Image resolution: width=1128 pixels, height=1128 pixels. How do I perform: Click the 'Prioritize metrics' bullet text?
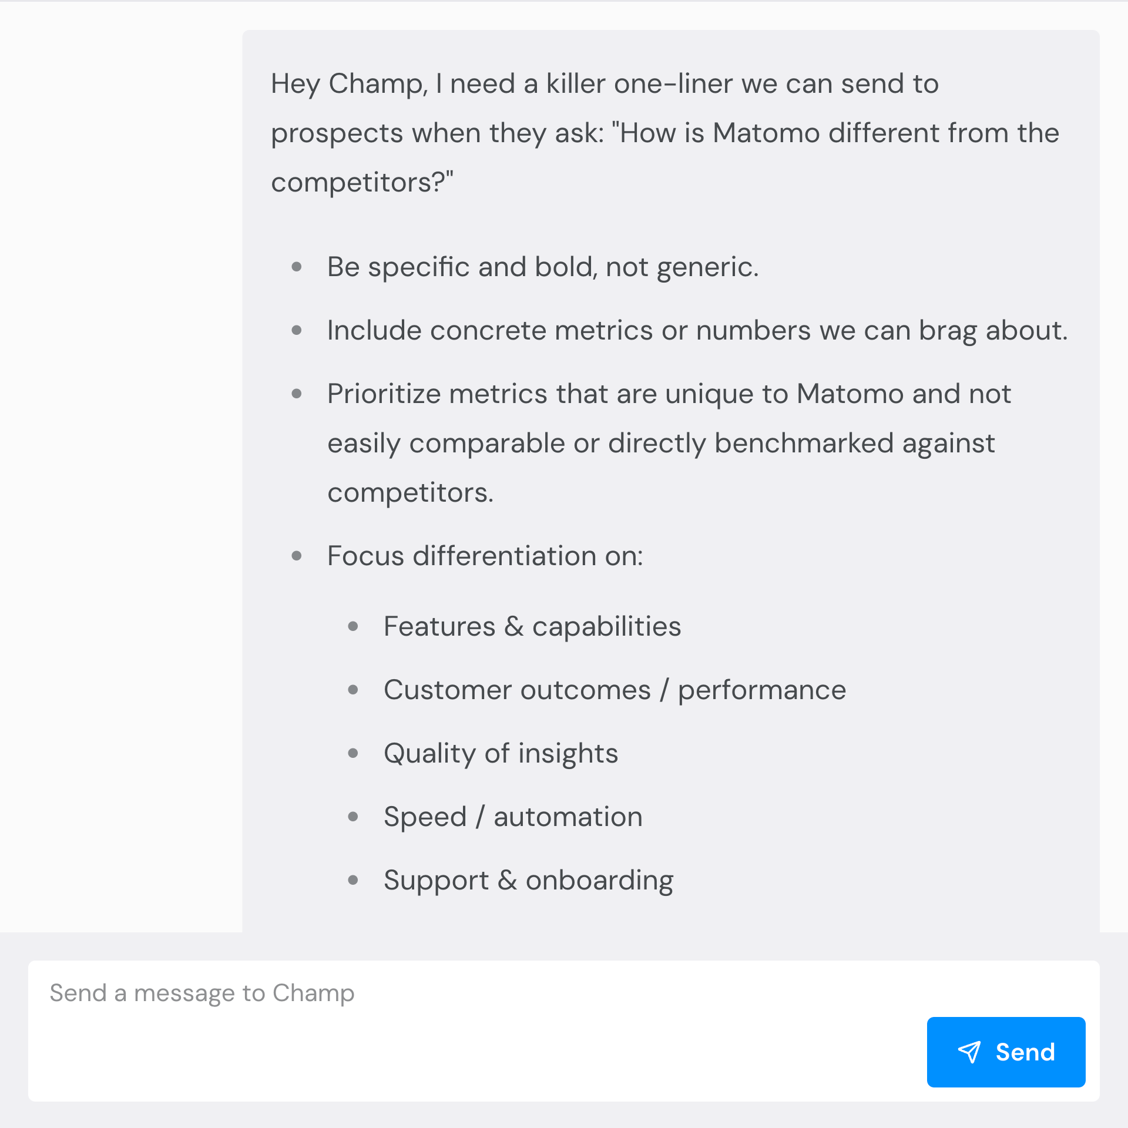(x=669, y=394)
